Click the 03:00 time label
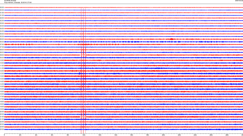This screenshot has width=243, height=136. point(2,23)
